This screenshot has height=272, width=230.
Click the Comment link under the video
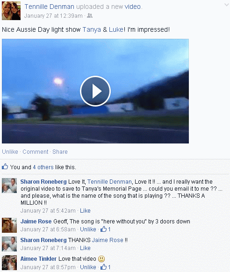(36, 151)
